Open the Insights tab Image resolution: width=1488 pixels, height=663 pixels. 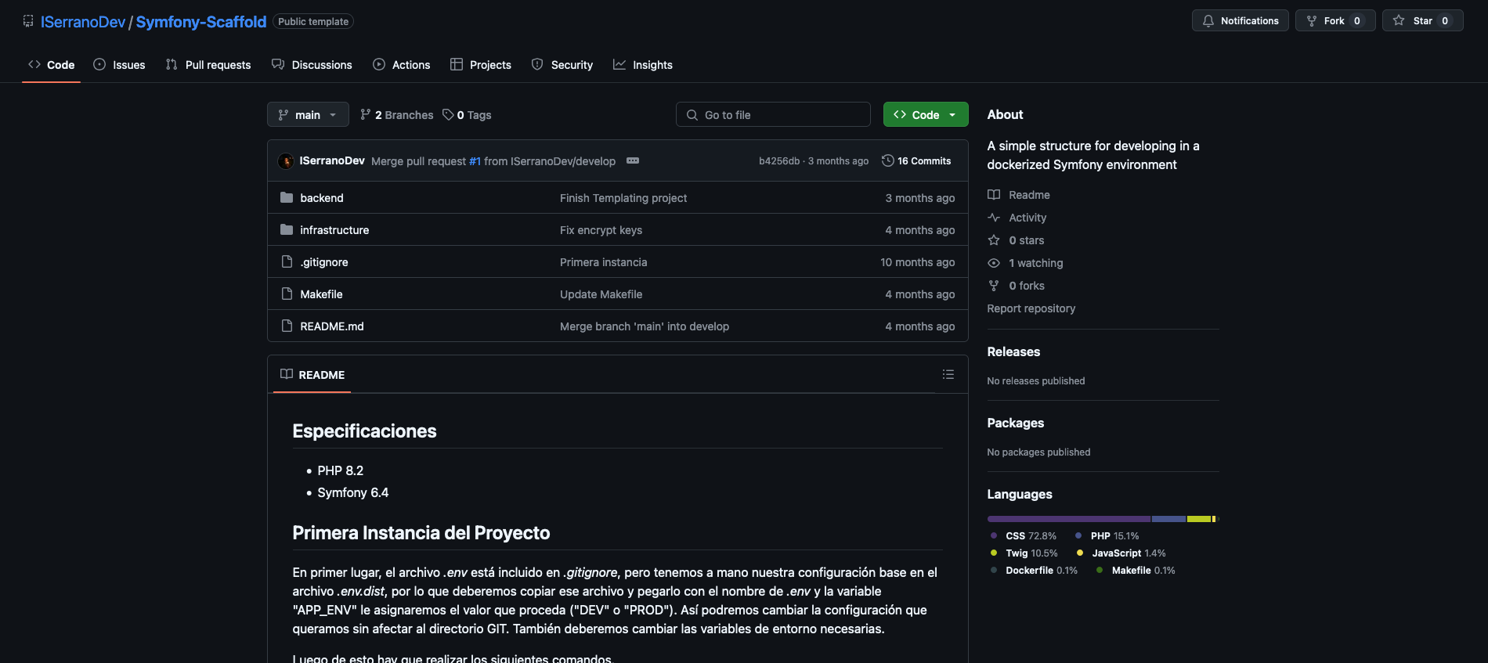[643, 65]
